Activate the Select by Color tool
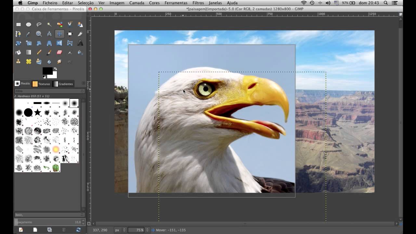The width and height of the screenshot is (416, 234). 59,24
